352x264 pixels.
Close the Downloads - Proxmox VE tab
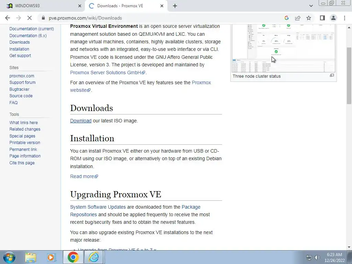162,6
